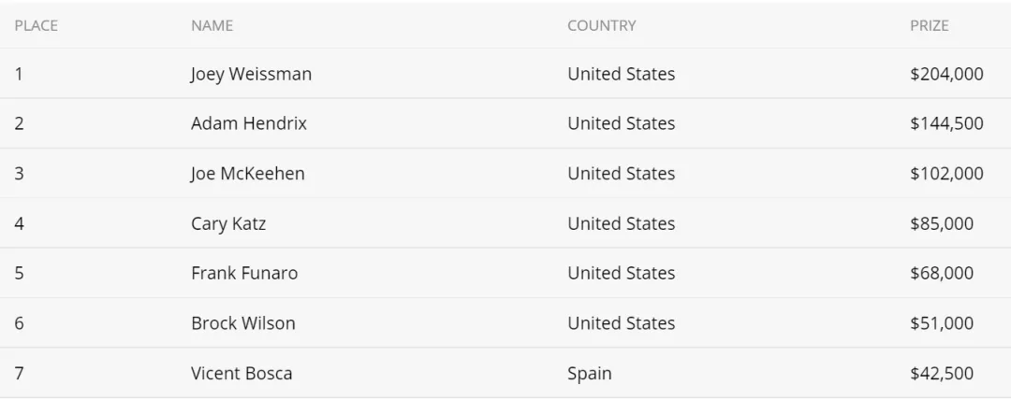The width and height of the screenshot is (1011, 399).
Task: Click United States in Joey Weissman's row
Action: tap(621, 74)
